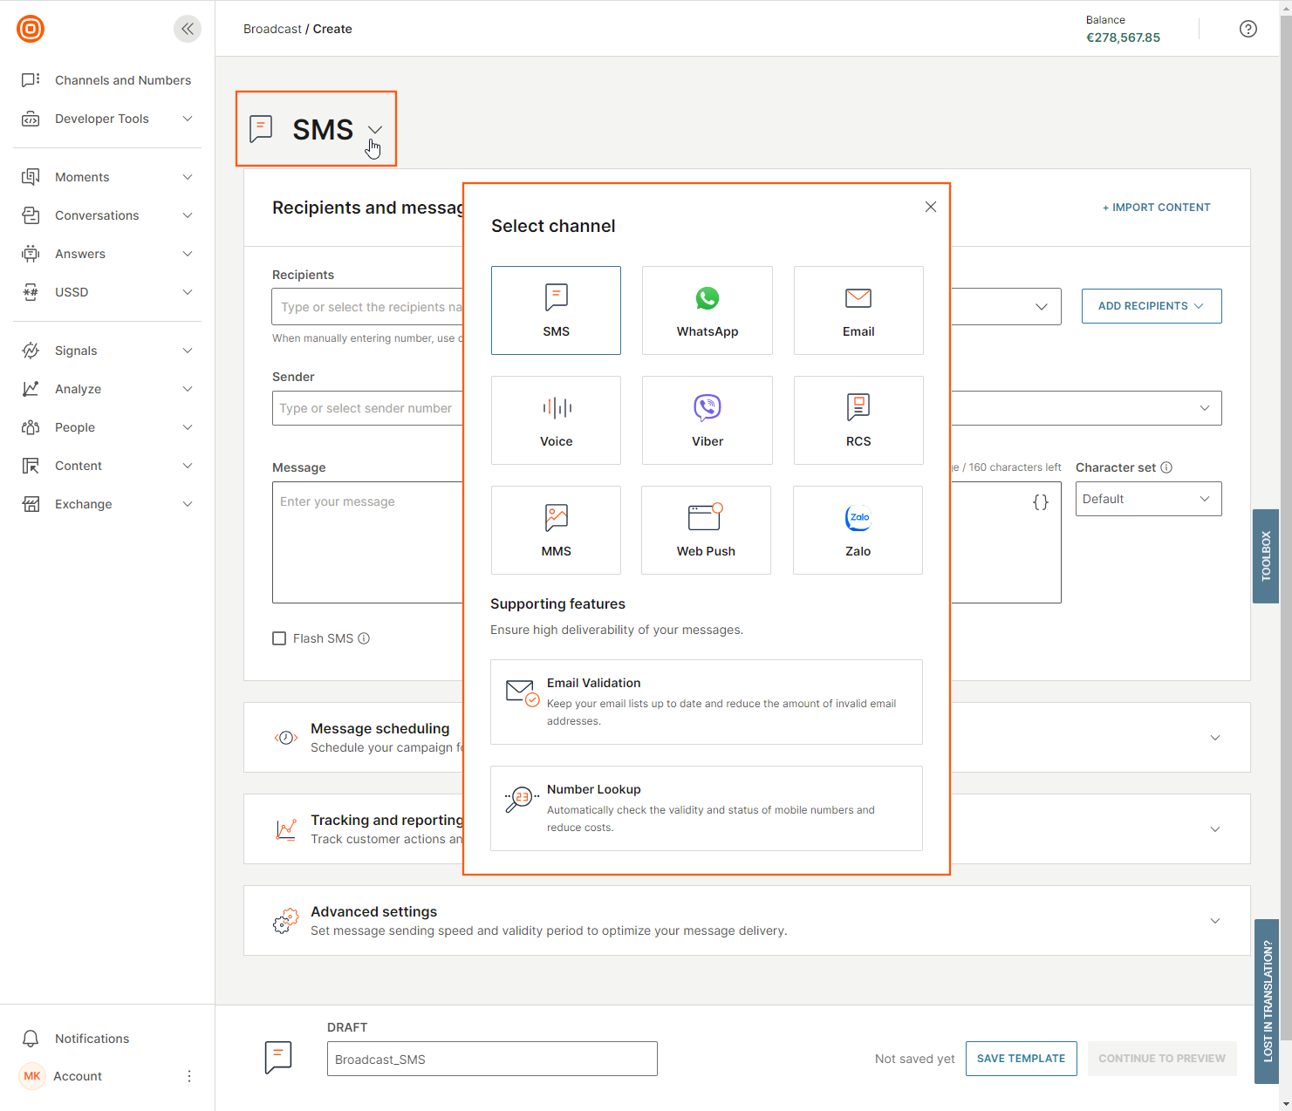Open the Add Recipients dropdown button
The image size is (1292, 1111).
pos(1151,306)
